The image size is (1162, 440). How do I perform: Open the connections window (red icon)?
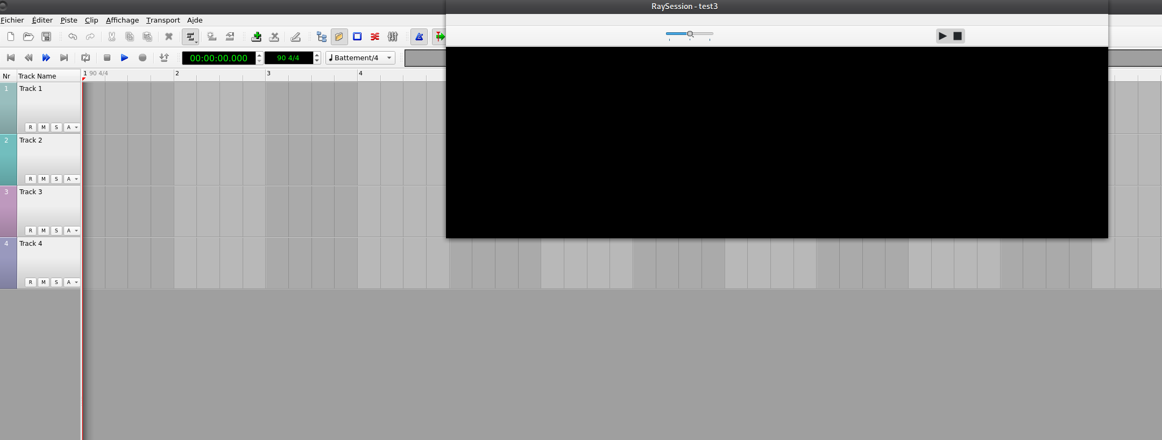click(375, 37)
